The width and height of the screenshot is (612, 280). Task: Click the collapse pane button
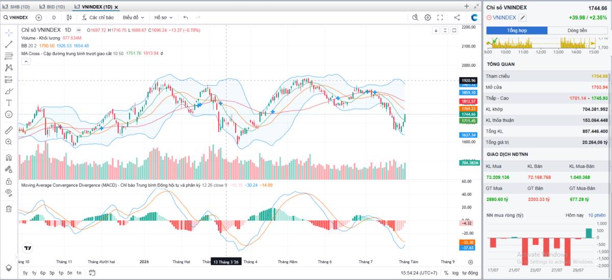[x=445, y=30]
